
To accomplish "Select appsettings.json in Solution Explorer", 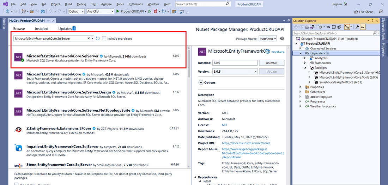I will pyautogui.click(x=321, y=97).
